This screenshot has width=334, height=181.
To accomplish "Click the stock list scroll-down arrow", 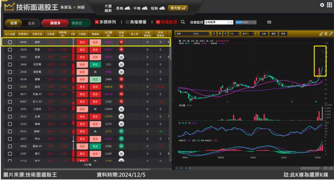I will (170, 160).
